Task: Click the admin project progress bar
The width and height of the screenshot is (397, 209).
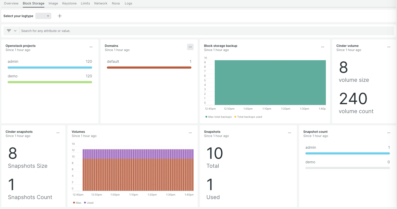Action: click(50, 67)
